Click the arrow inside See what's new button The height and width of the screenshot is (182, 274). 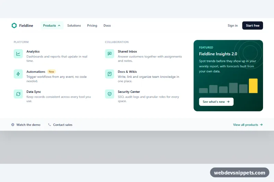coord(228,102)
